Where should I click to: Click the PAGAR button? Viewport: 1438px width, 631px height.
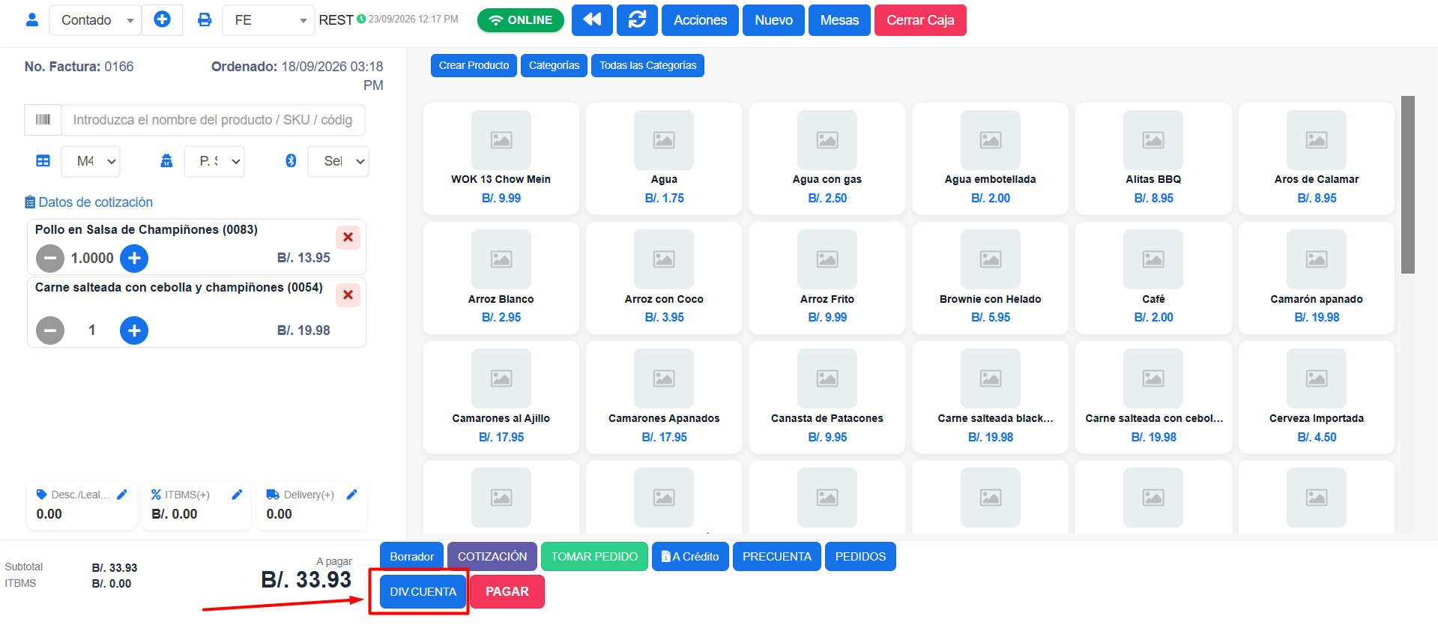point(507,592)
